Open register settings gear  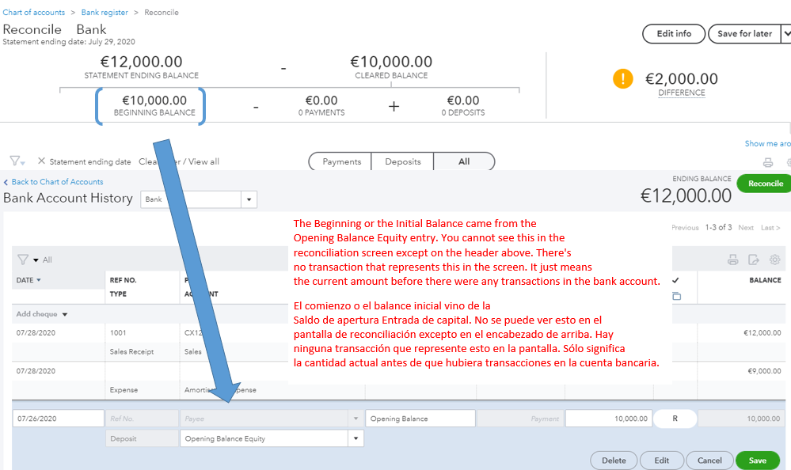click(774, 260)
